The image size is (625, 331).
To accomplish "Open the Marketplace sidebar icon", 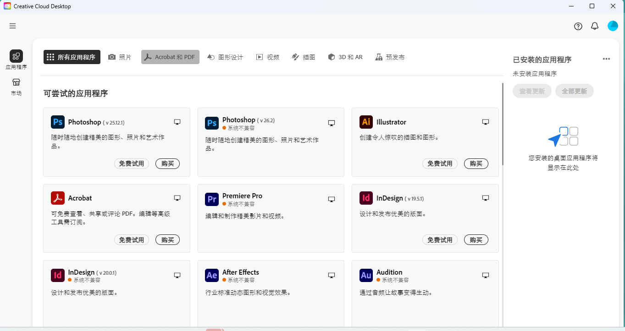I will 16,83.
